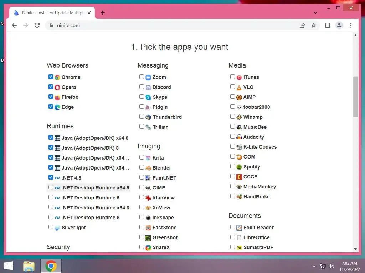This screenshot has height=273, width=365.
Task: Click the IrfanView app icon
Action: point(148,198)
